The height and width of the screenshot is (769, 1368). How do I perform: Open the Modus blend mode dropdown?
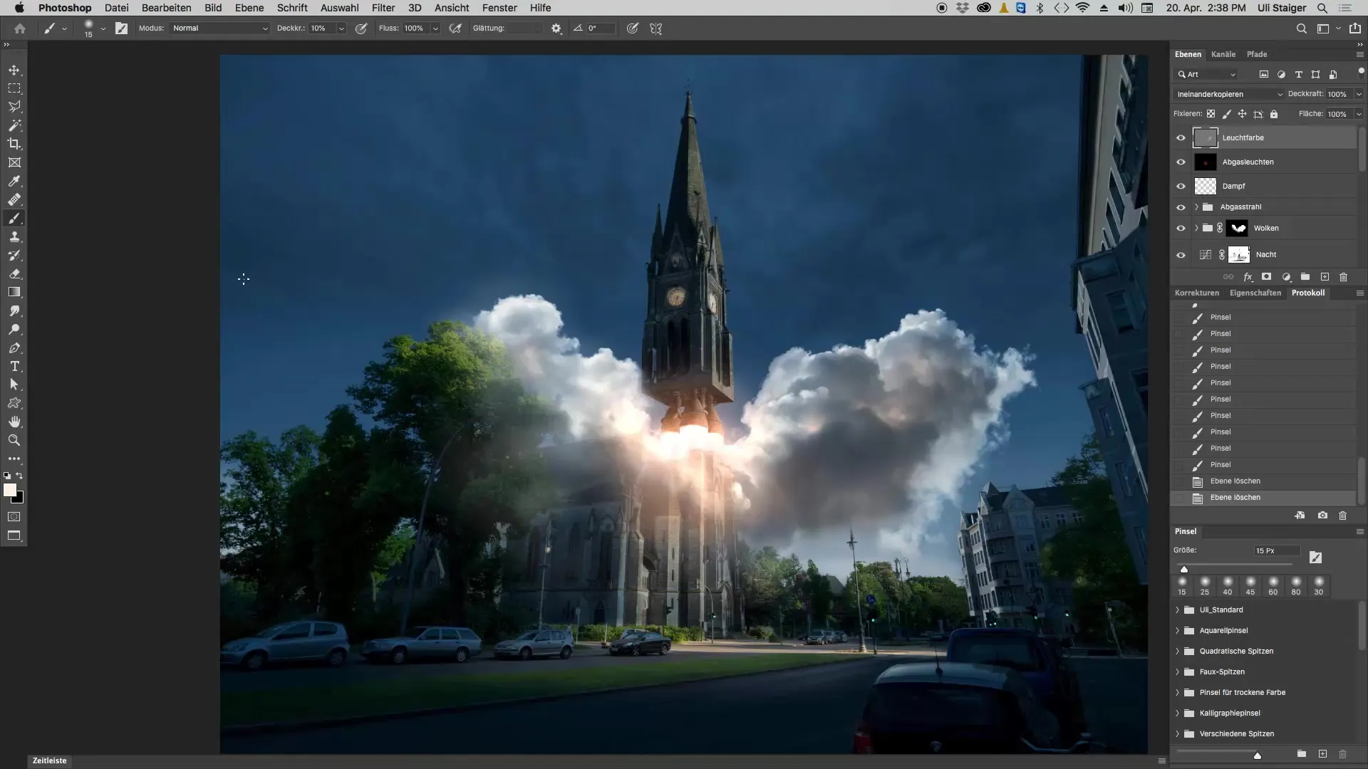[x=220, y=28]
